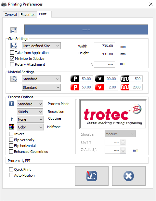The width and height of the screenshot is (156, 201).
Task: Click the black v velocity icon
Action: (99, 79)
